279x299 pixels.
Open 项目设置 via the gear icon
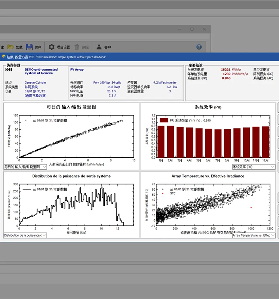tap(52, 47)
